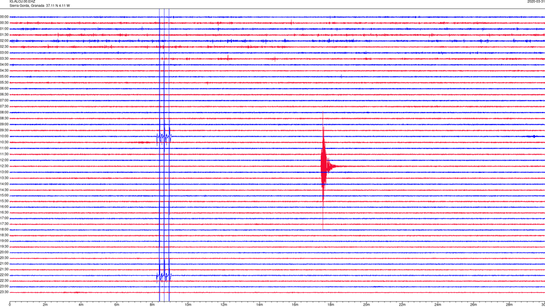Click the 4m tick label on the minute axis
The image size is (545, 307).
[x=81, y=305]
